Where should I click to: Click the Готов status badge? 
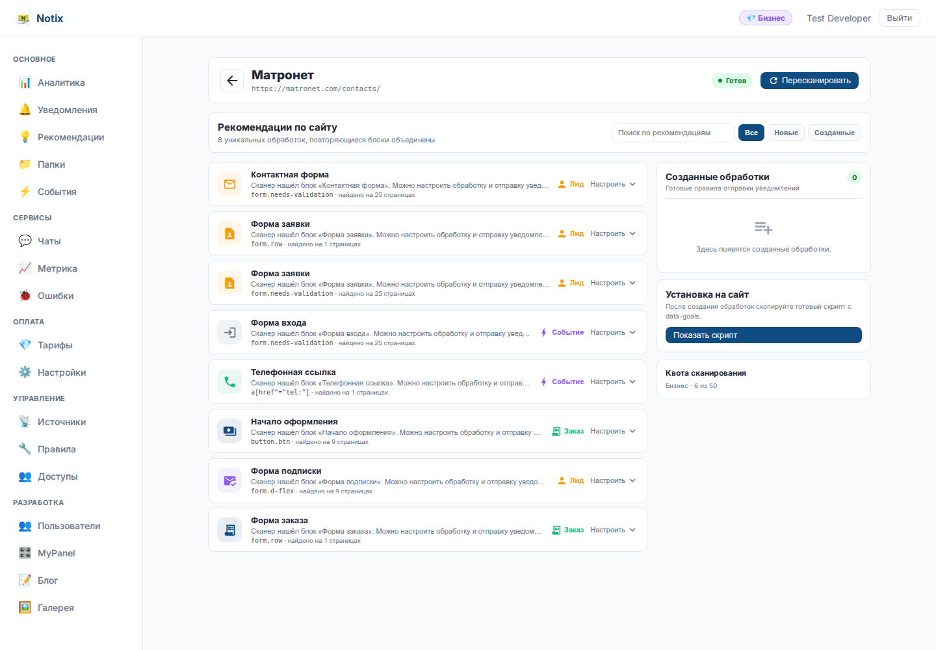732,81
